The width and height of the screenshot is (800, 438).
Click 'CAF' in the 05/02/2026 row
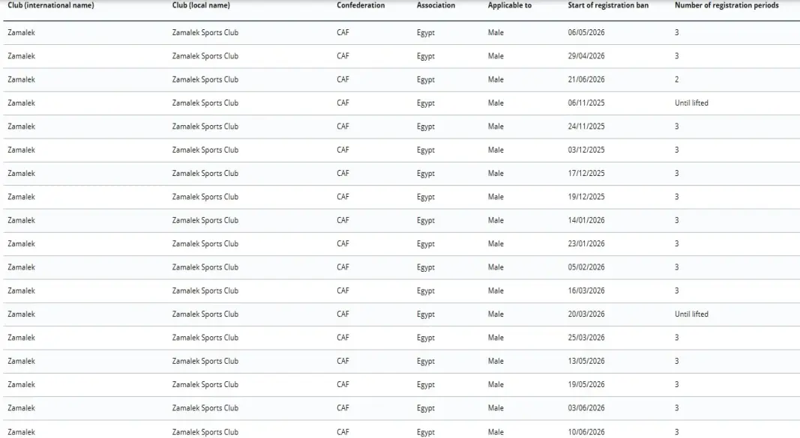coord(343,267)
